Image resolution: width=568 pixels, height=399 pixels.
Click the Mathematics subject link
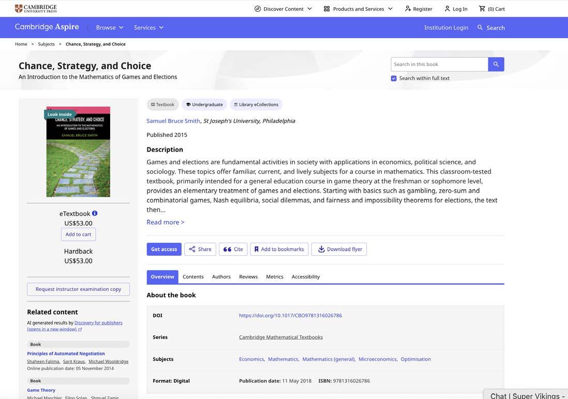pos(283,359)
